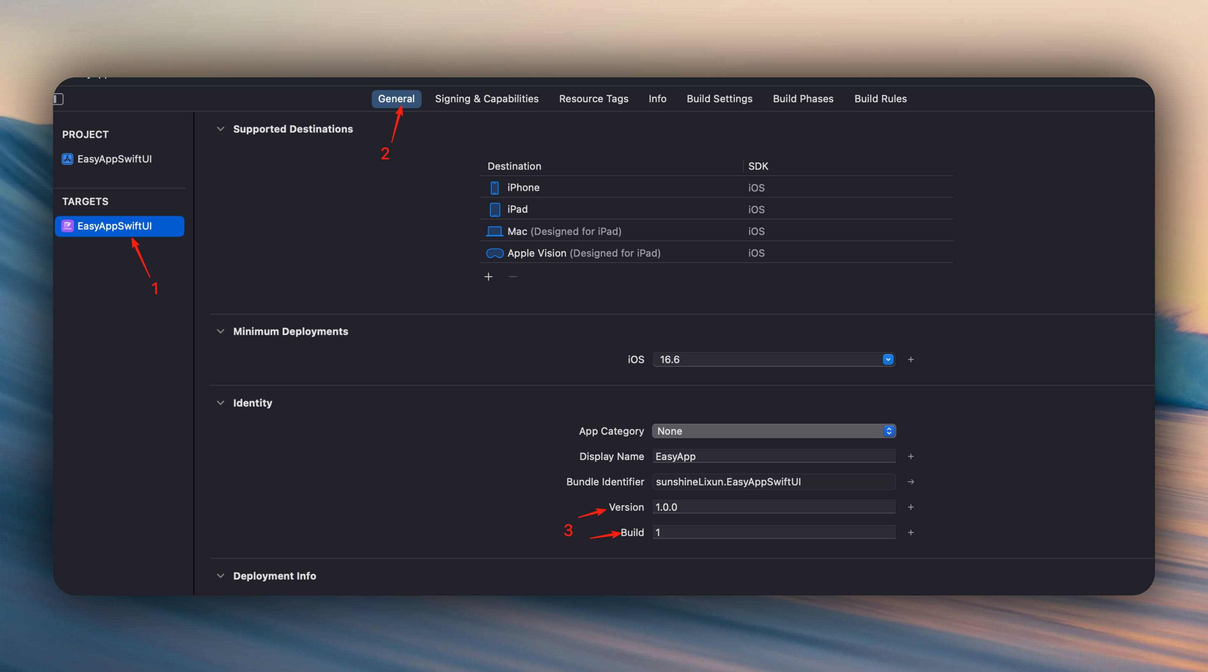Open the Build Settings tab

click(x=719, y=99)
